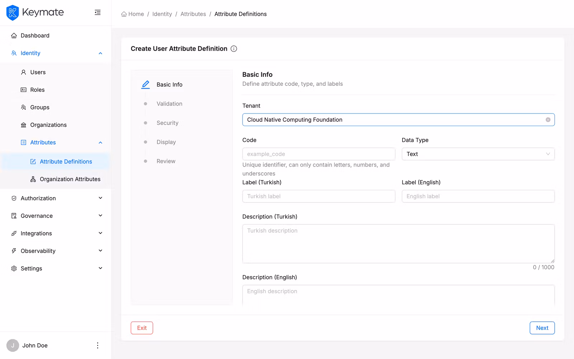This screenshot has width=574, height=359.
Task: Clear the selected Tenant with the x icon
Action: click(x=547, y=120)
